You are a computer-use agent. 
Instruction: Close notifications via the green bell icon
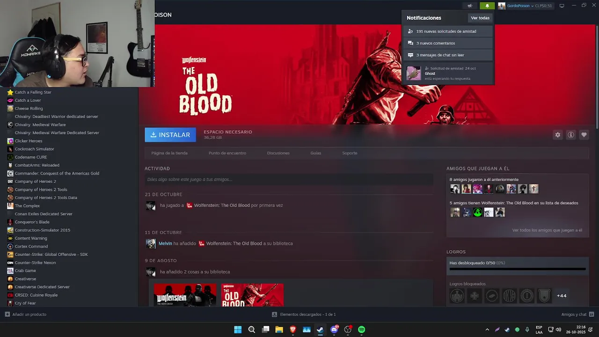coord(487,6)
